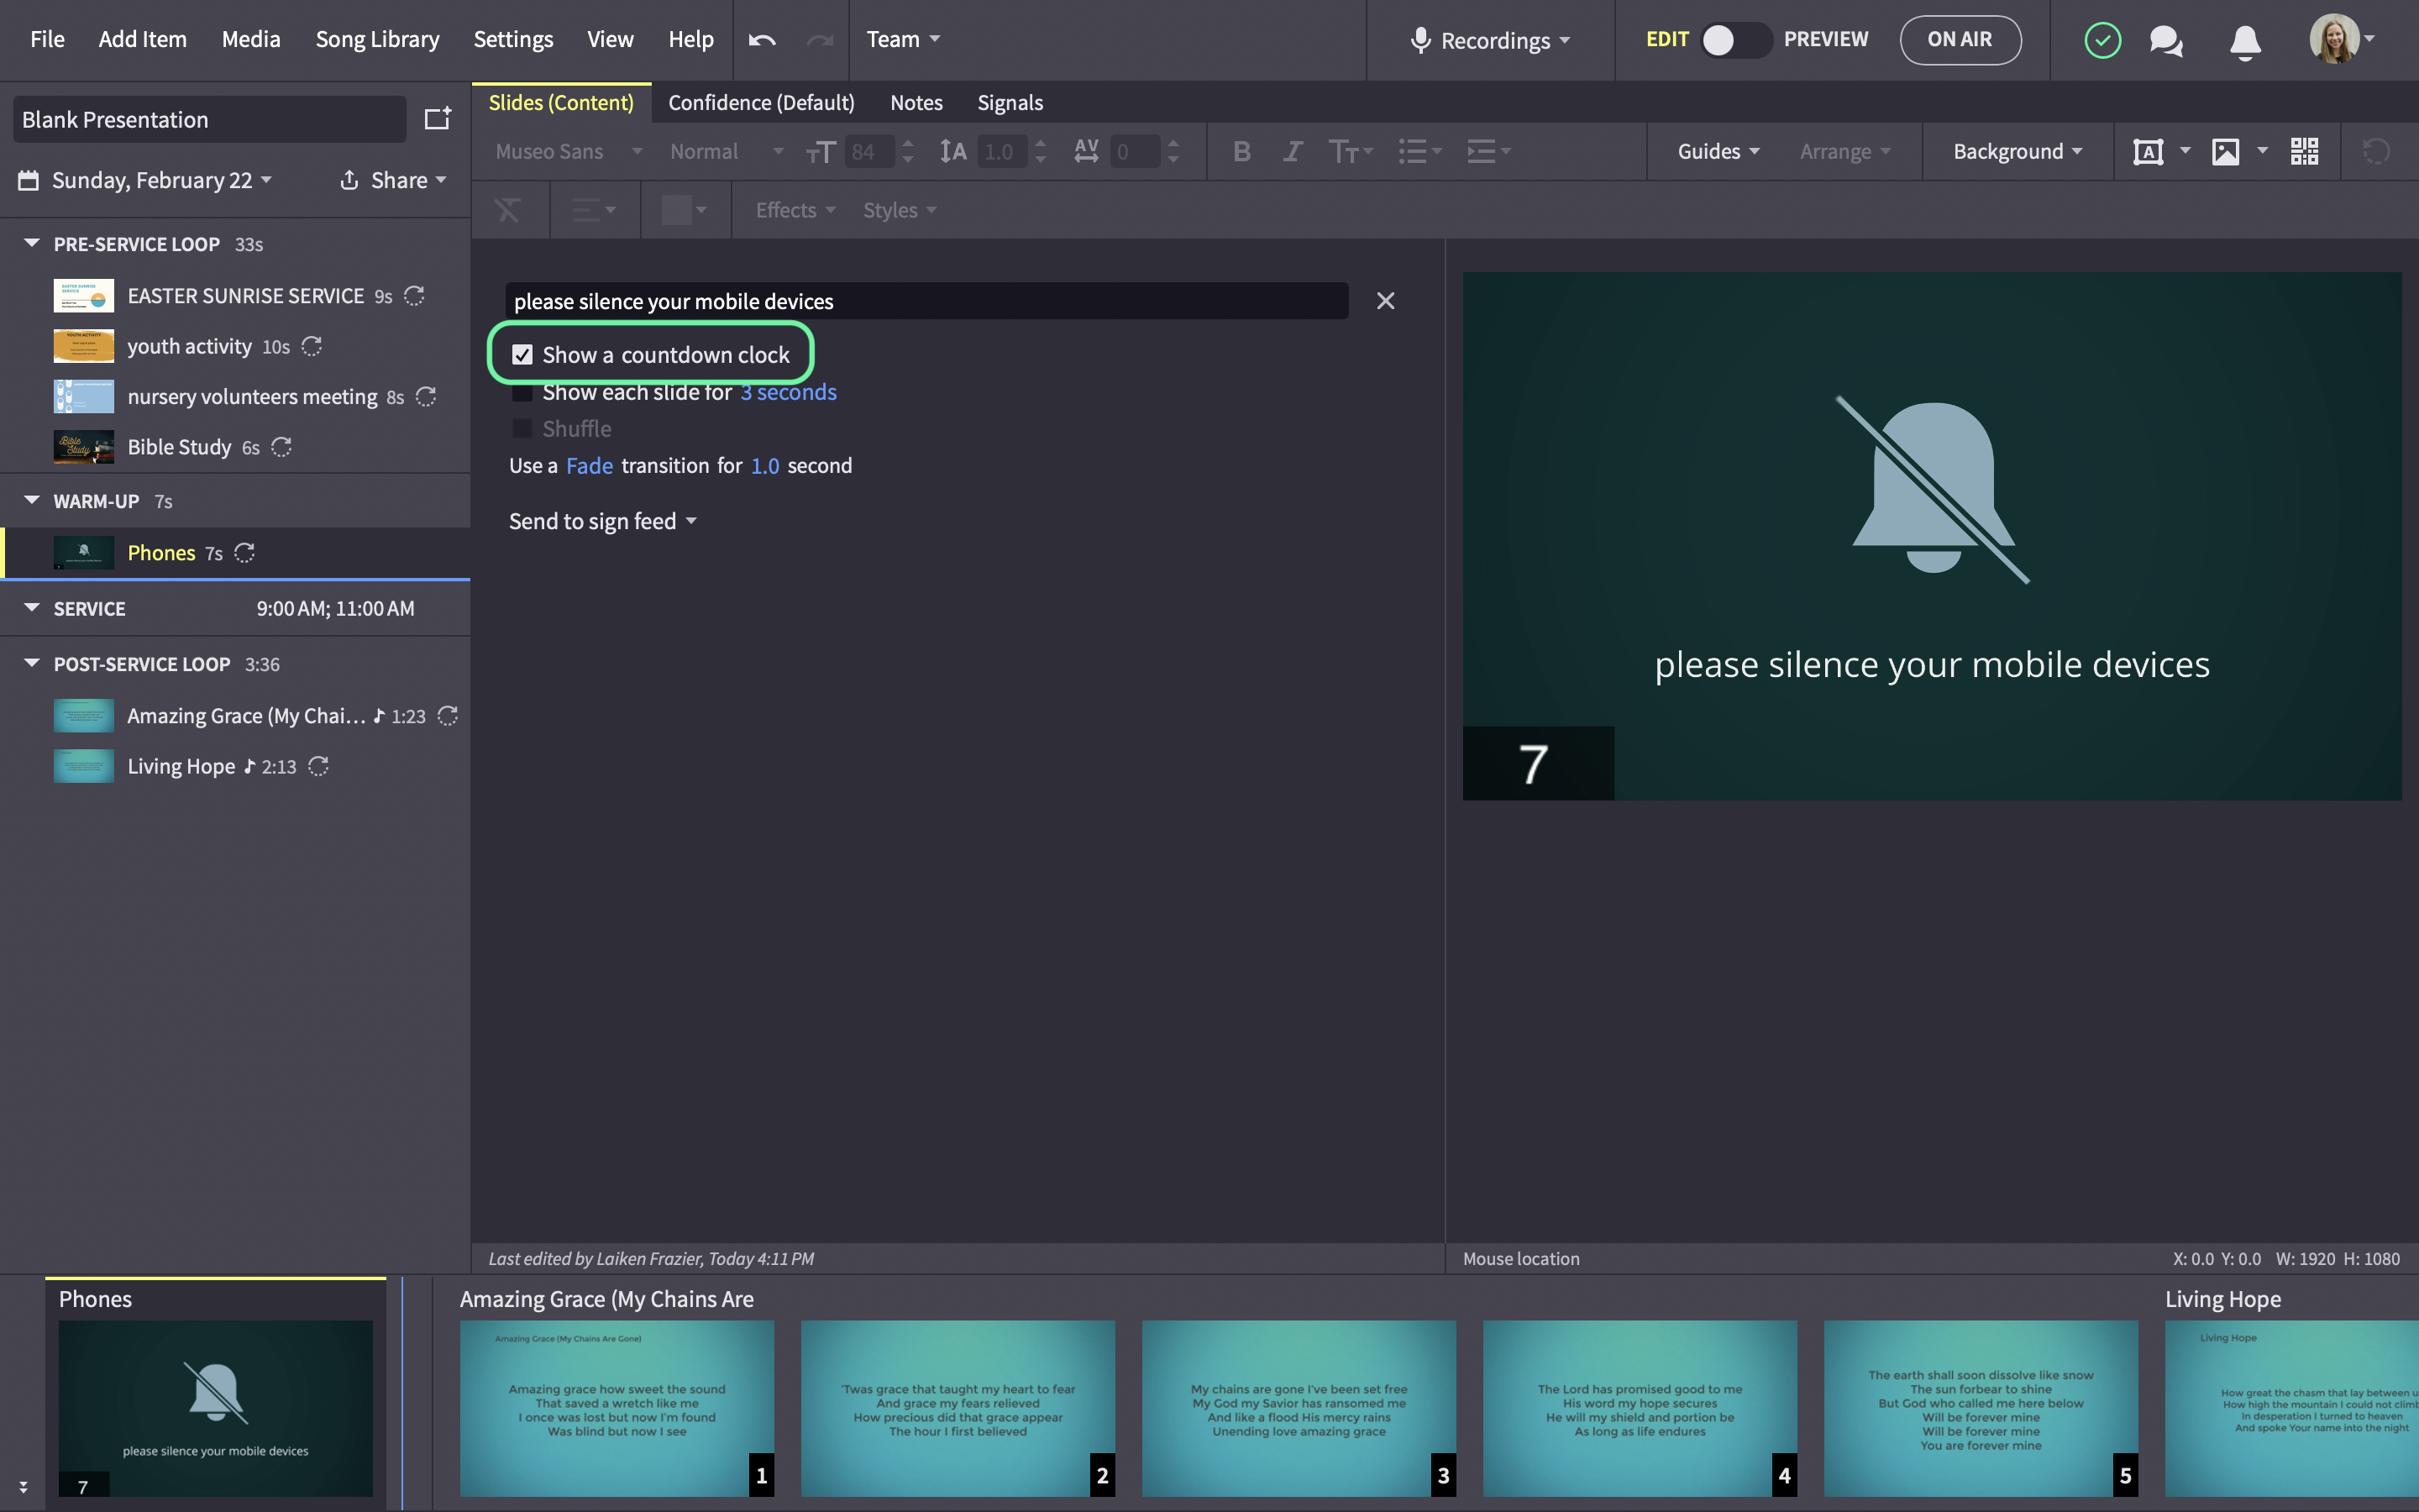Collapse the POST-SERVICE LOOP section
2419x1512 pixels.
[x=32, y=663]
